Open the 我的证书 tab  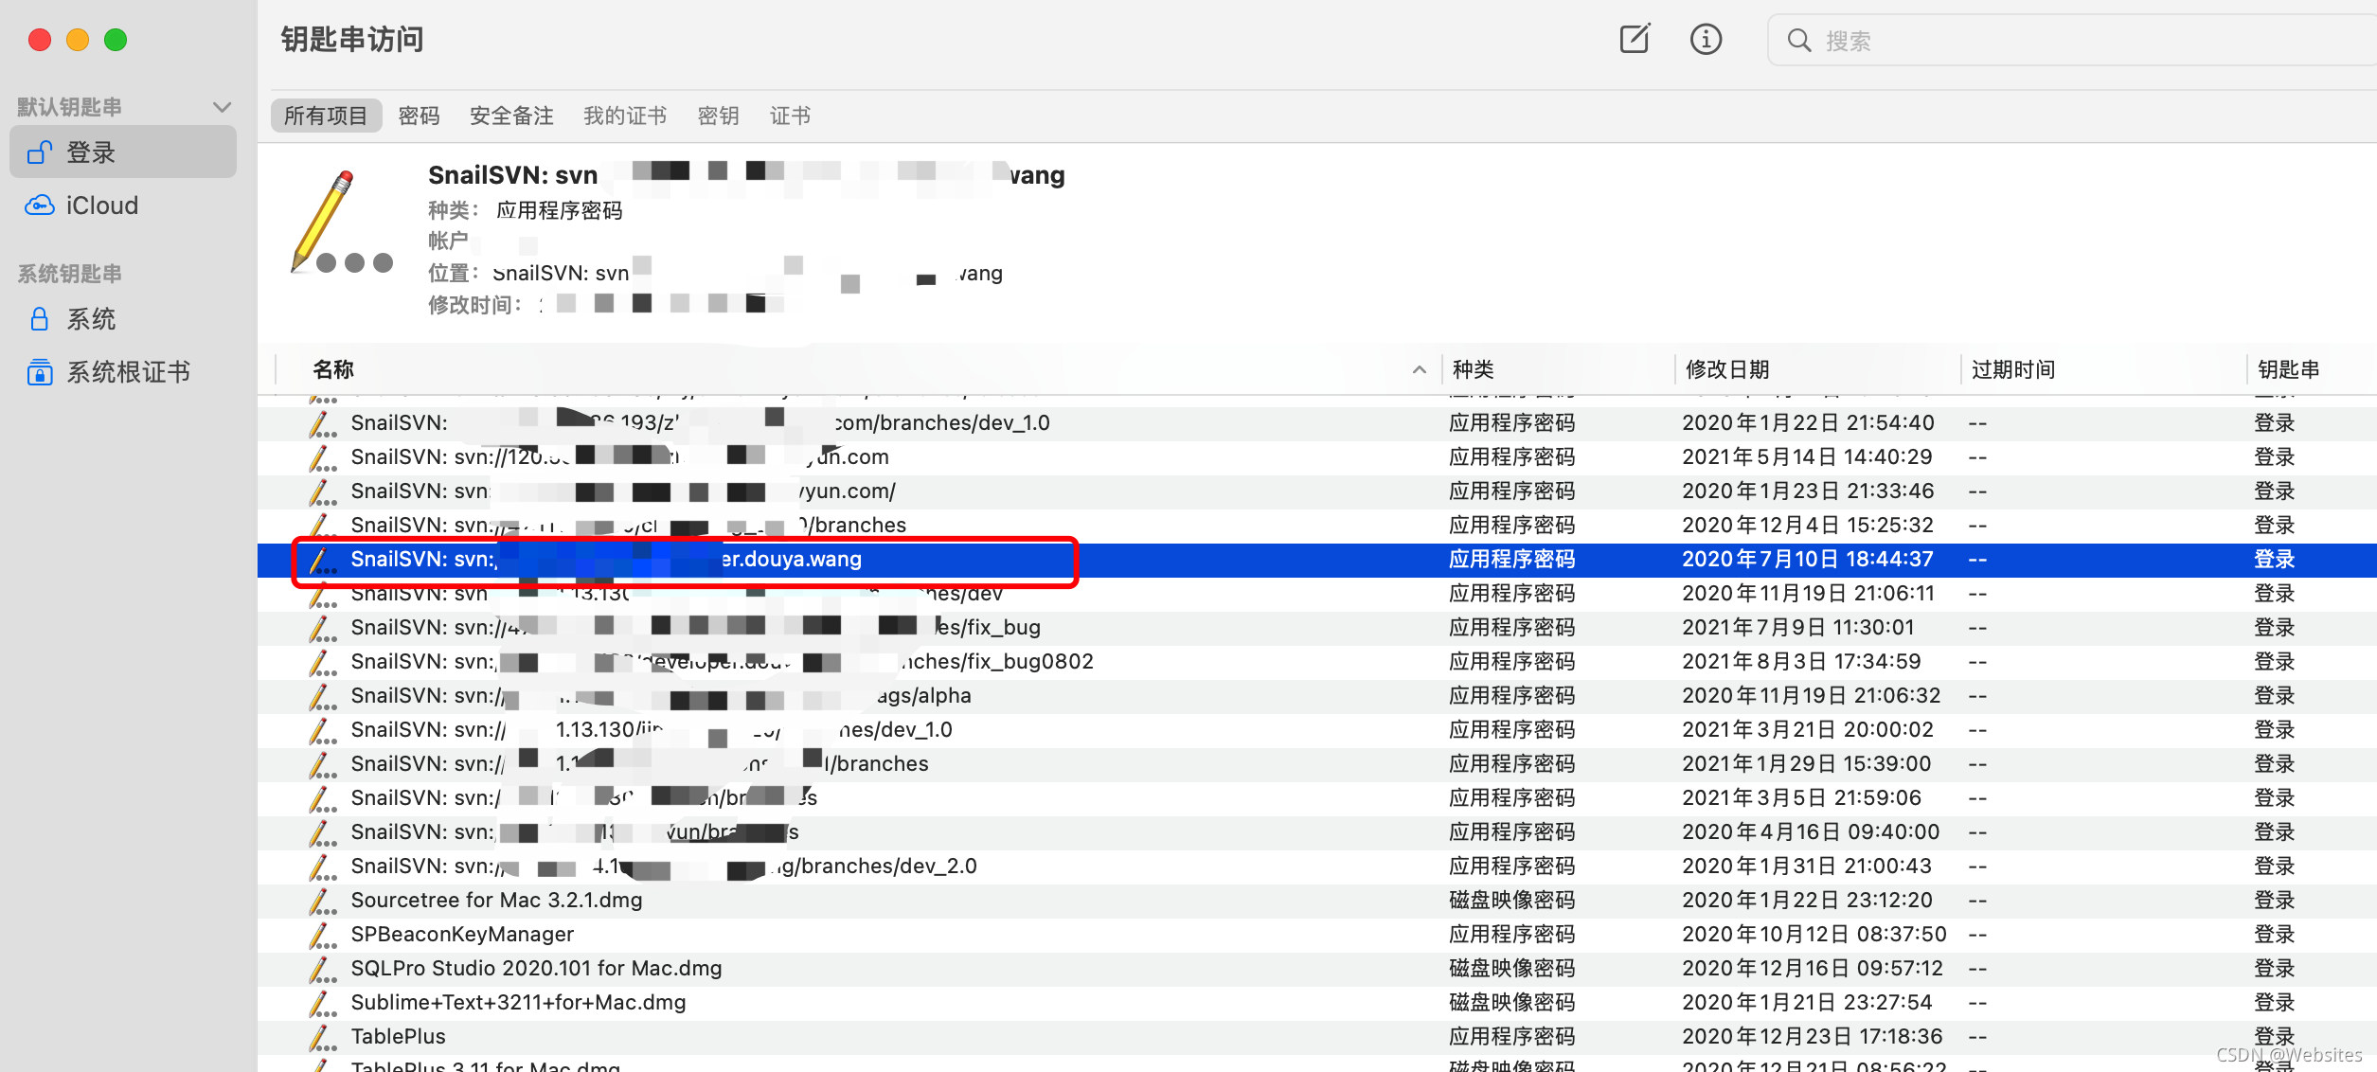point(624,115)
